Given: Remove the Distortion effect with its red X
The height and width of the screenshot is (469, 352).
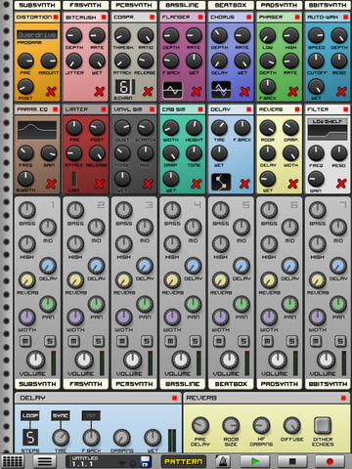Looking at the screenshot, I should tap(51, 91).
